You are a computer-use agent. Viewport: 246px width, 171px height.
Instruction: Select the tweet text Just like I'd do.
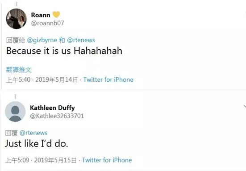pos(37,143)
